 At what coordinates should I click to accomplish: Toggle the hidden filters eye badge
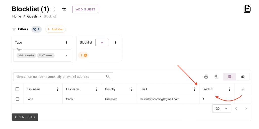[x=37, y=29]
